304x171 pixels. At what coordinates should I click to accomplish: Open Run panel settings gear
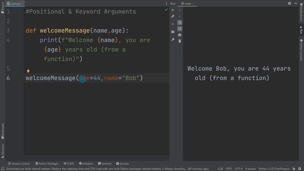point(289,3)
